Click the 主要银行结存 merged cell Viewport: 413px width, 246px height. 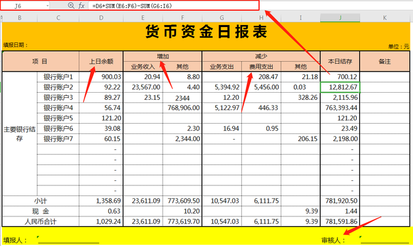(x=20, y=133)
